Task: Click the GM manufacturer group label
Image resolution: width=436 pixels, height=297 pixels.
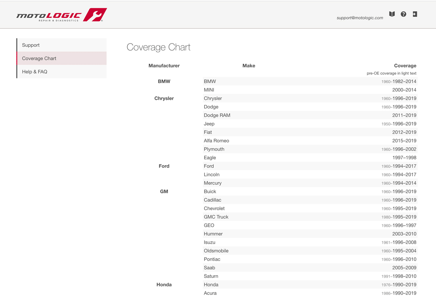Action: (164, 191)
